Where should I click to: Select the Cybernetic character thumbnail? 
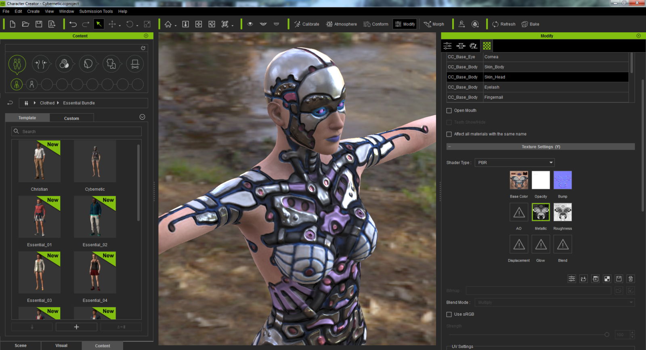pyautogui.click(x=95, y=161)
